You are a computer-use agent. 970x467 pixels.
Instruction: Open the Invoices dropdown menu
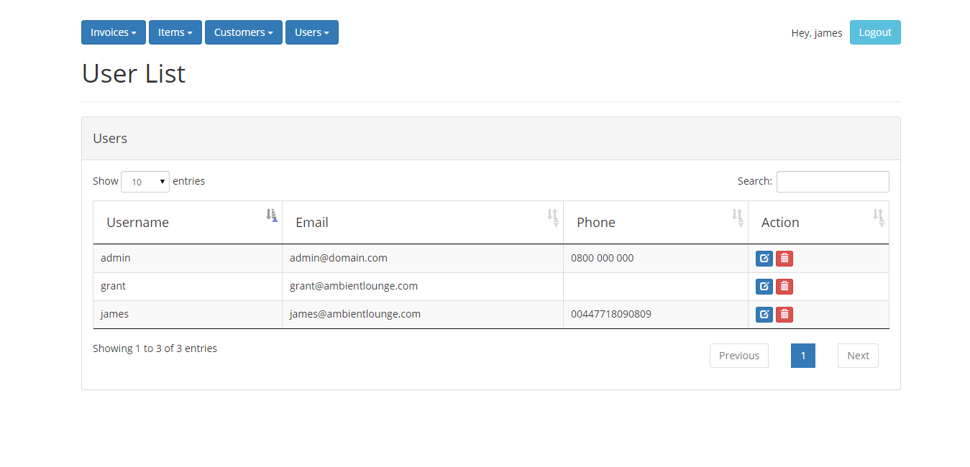pos(114,32)
